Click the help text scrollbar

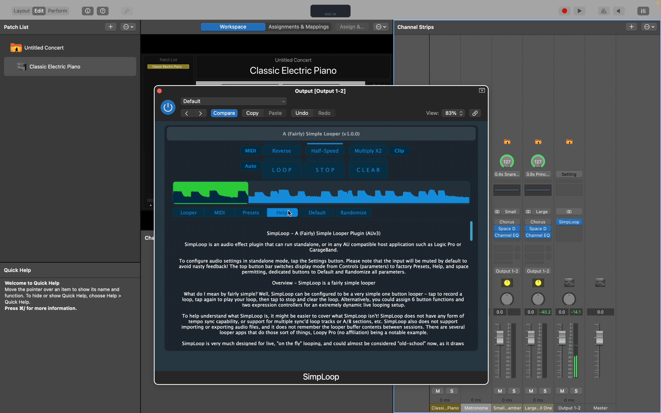click(471, 231)
